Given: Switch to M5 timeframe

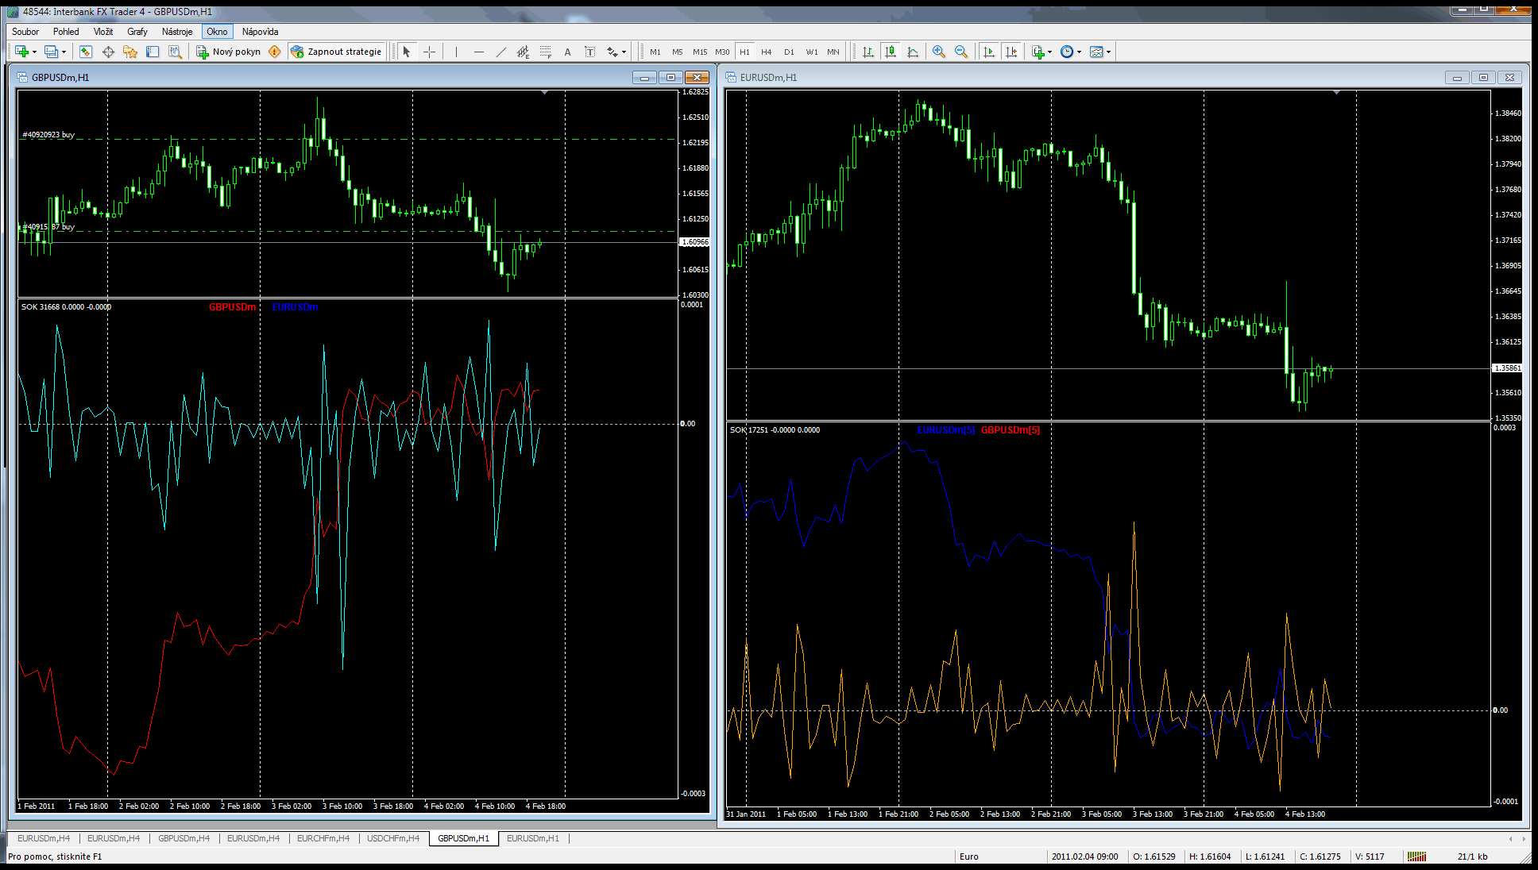Looking at the screenshot, I should pyautogui.click(x=677, y=52).
